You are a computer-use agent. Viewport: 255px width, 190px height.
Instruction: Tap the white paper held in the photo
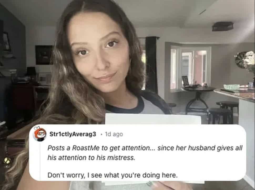pos(153,119)
